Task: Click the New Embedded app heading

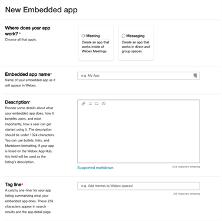Action: click(41, 9)
